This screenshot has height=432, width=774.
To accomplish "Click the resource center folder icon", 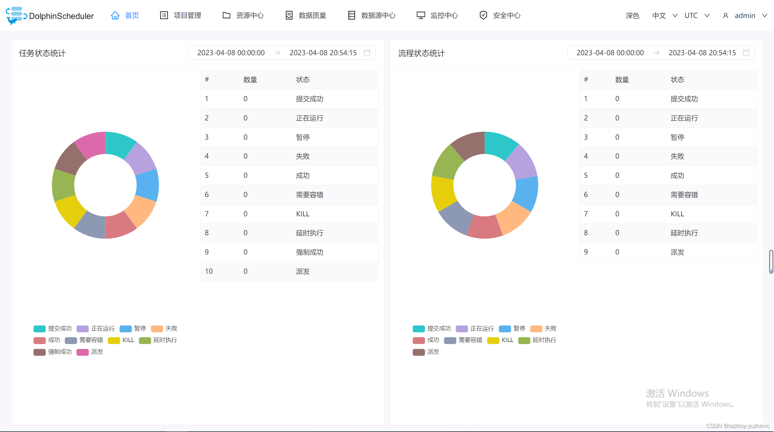I will click(x=226, y=15).
